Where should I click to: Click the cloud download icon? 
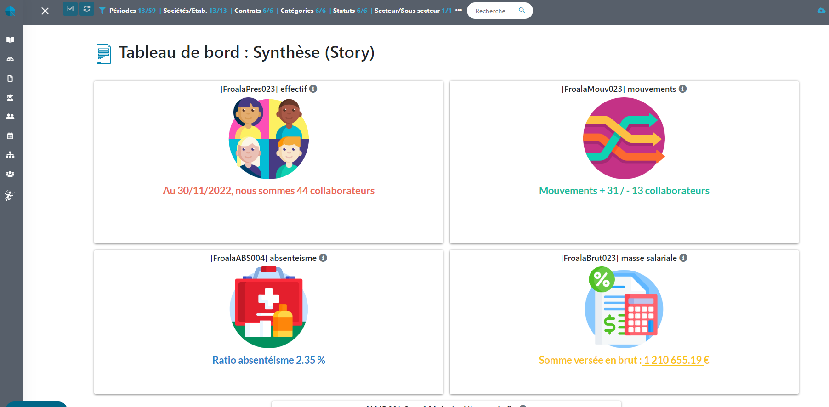coord(821,11)
